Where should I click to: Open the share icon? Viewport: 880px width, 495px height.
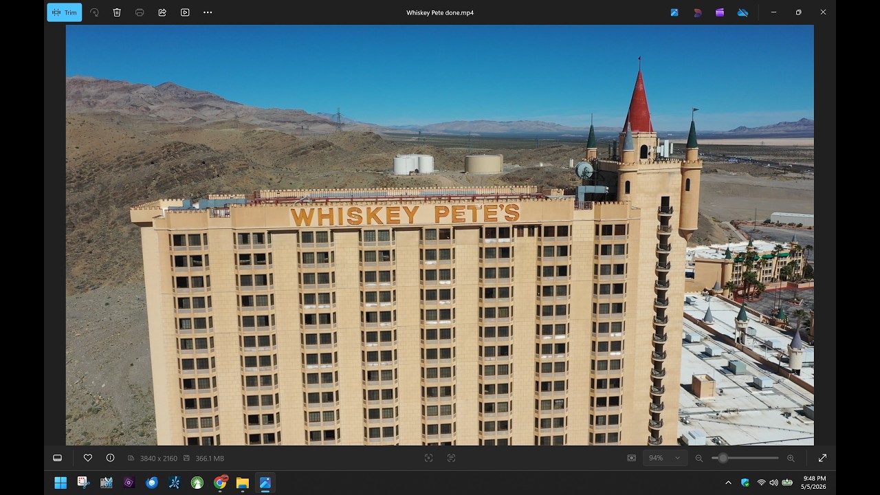click(x=162, y=12)
